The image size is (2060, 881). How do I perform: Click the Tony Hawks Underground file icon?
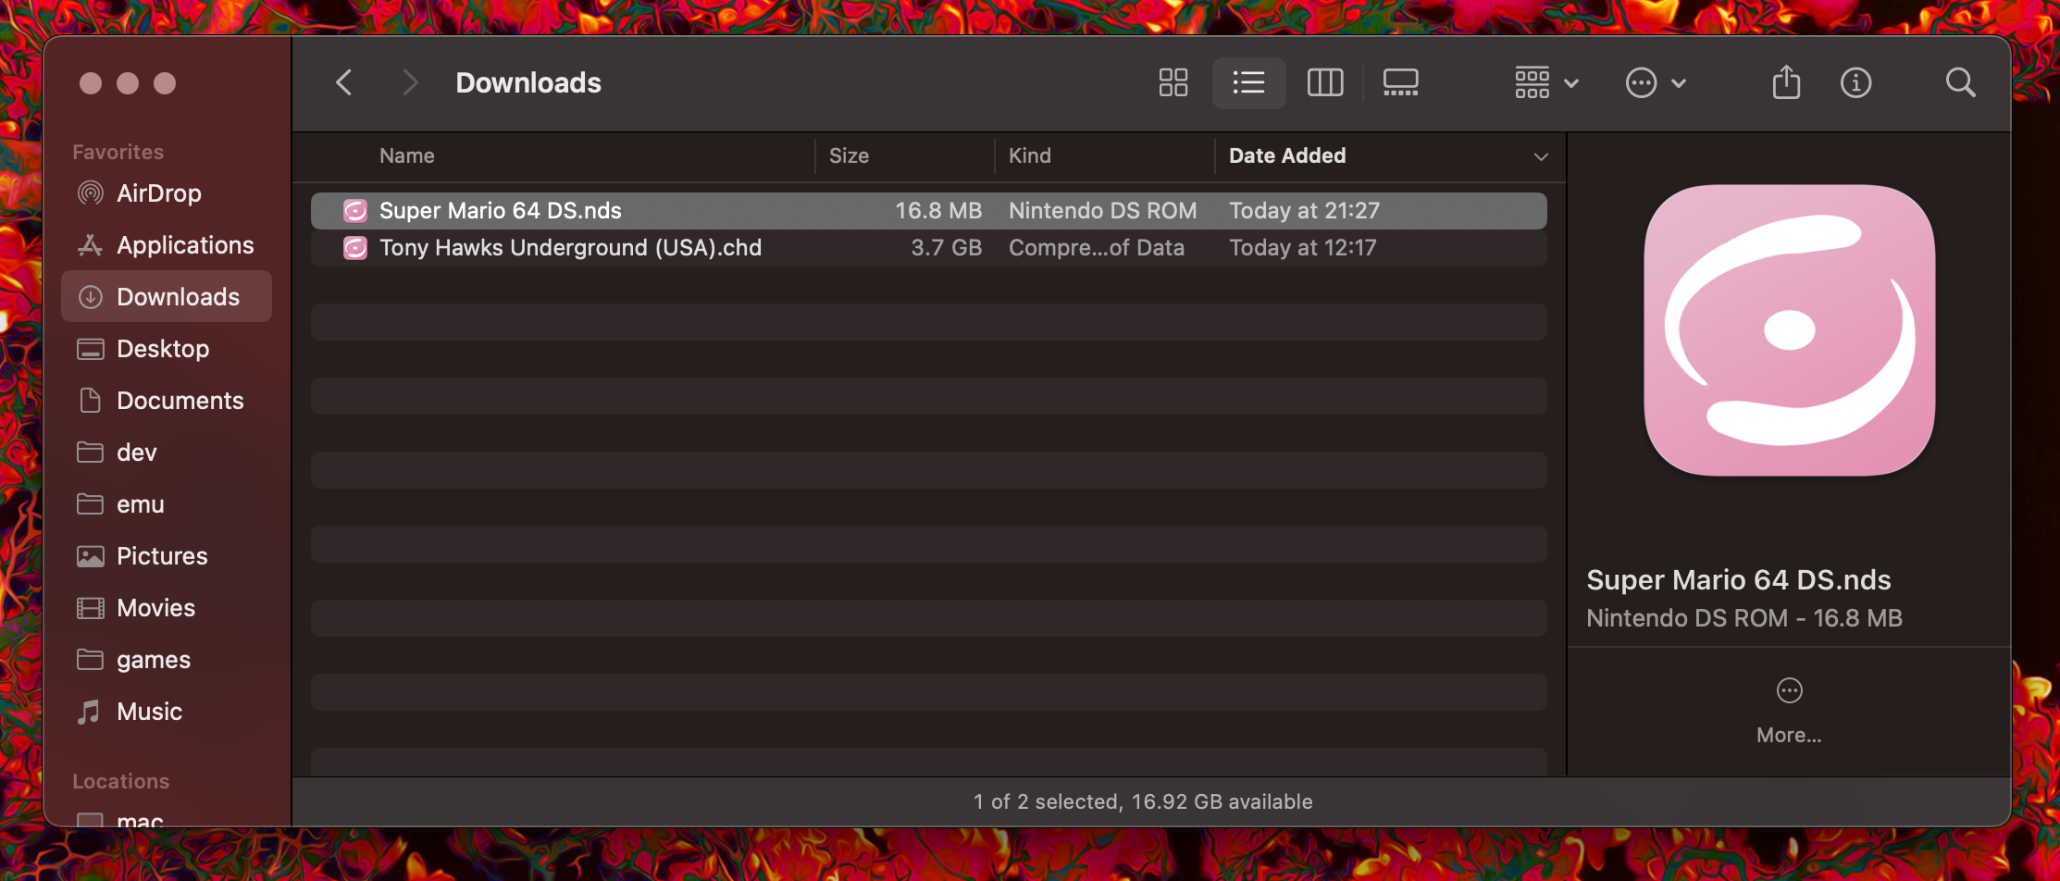[x=355, y=248]
